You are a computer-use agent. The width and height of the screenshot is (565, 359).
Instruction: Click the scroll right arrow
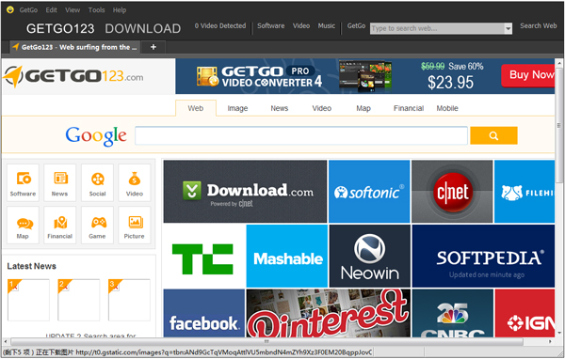[550, 341]
